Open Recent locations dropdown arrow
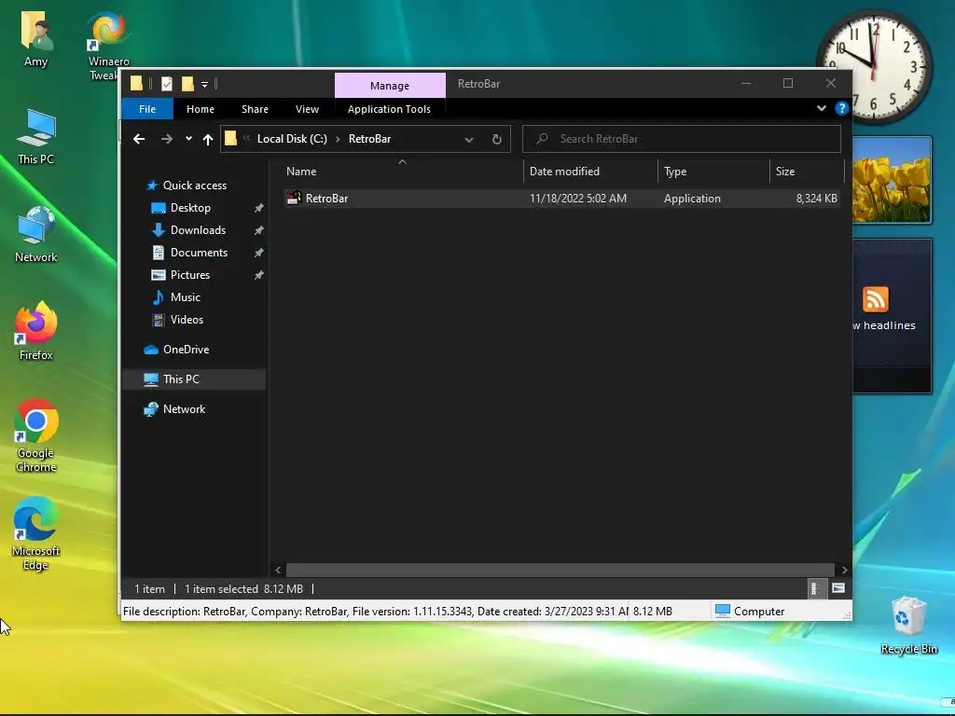The width and height of the screenshot is (955, 716). point(188,139)
